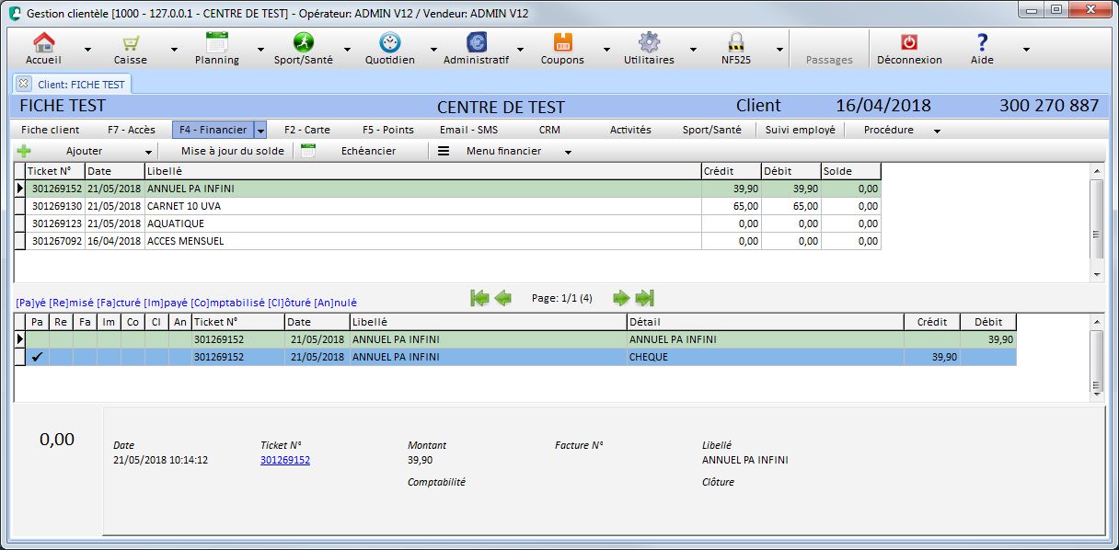Close the Client: FICHE TEST tab
Viewport: 1119px width, 550px height.
[24, 84]
